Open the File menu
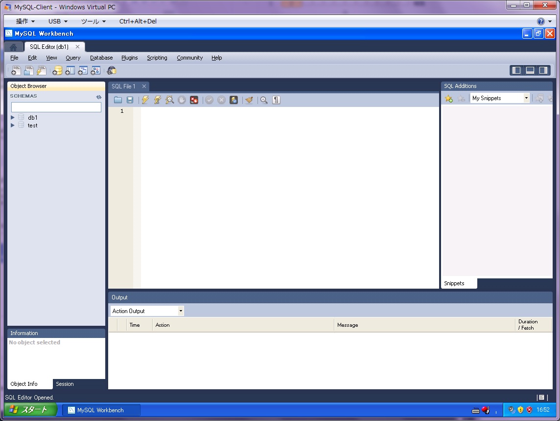 (x=14, y=58)
